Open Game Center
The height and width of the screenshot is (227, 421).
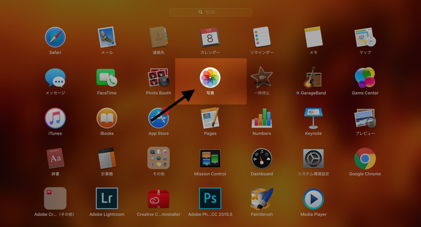tap(365, 78)
